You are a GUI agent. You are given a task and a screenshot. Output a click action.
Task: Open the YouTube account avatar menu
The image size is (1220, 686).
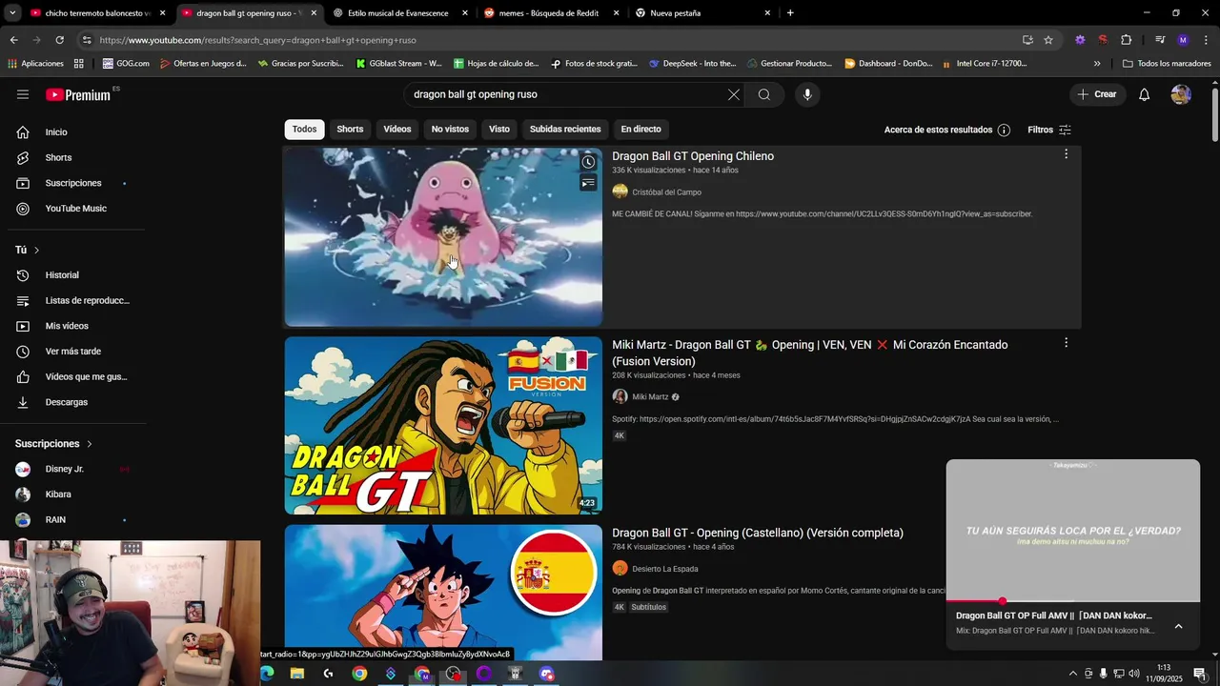click(1181, 94)
